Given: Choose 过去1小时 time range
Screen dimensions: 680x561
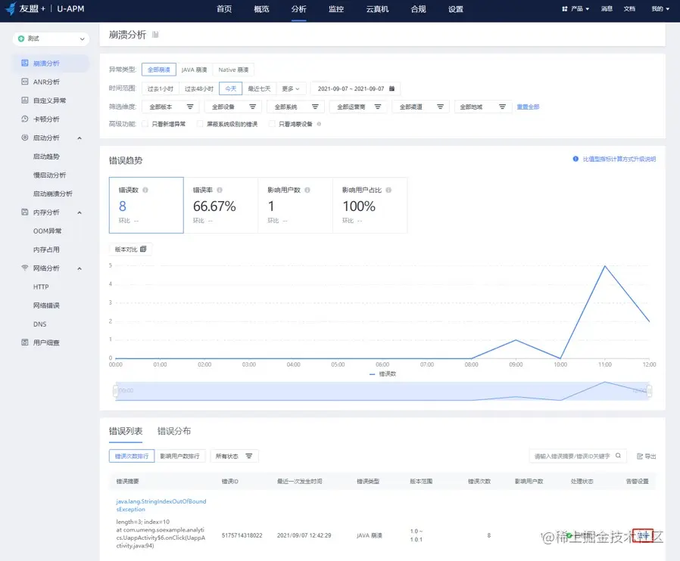Looking at the screenshot, I should (x=160, y=88).
